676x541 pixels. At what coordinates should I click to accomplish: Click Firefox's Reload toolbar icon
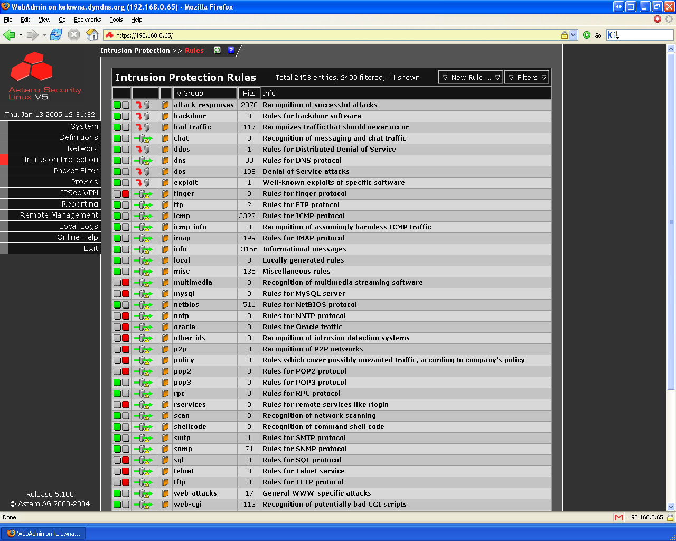pyautogui.click(x=56, y=35)
